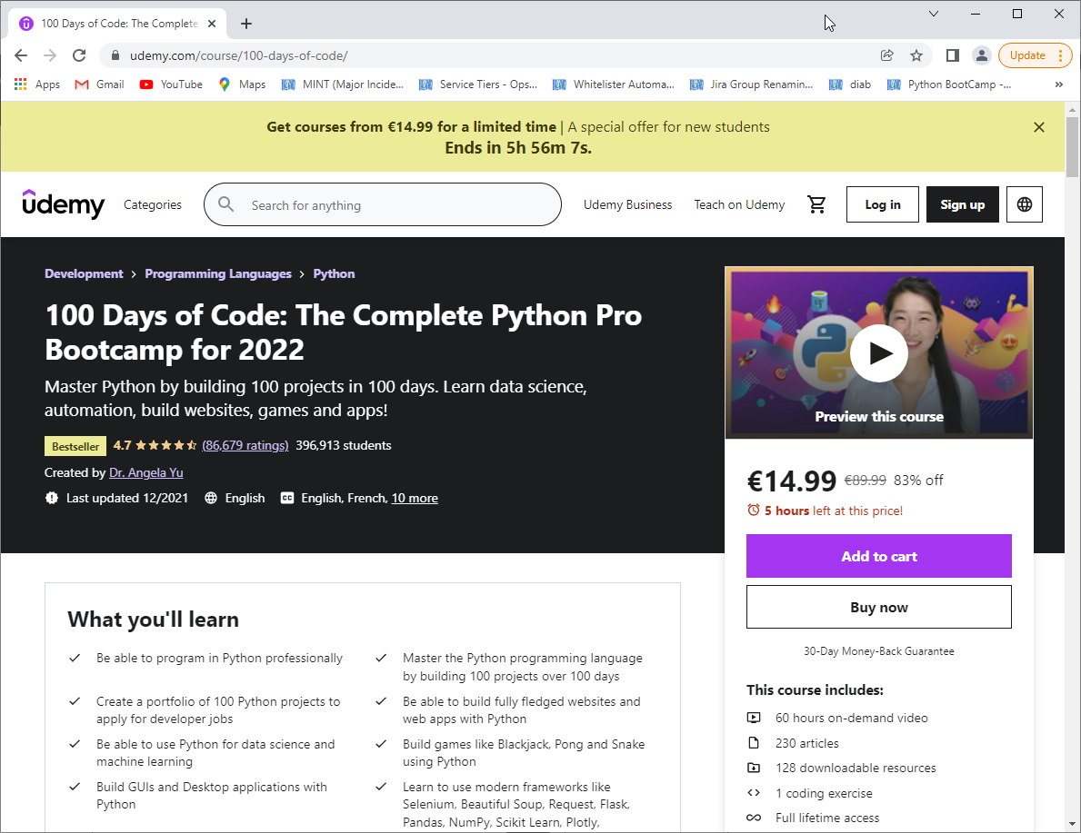Show the 10 more subtitle languages

415,498
